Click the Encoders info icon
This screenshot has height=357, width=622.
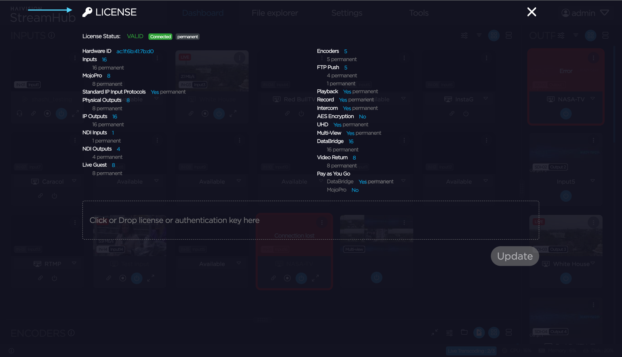(x=72, y=333)
